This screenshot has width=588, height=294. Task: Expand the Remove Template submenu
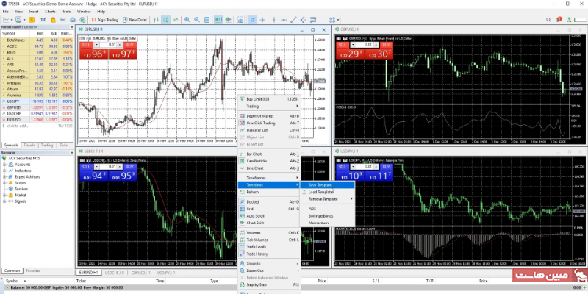click(x=327, y=199)
